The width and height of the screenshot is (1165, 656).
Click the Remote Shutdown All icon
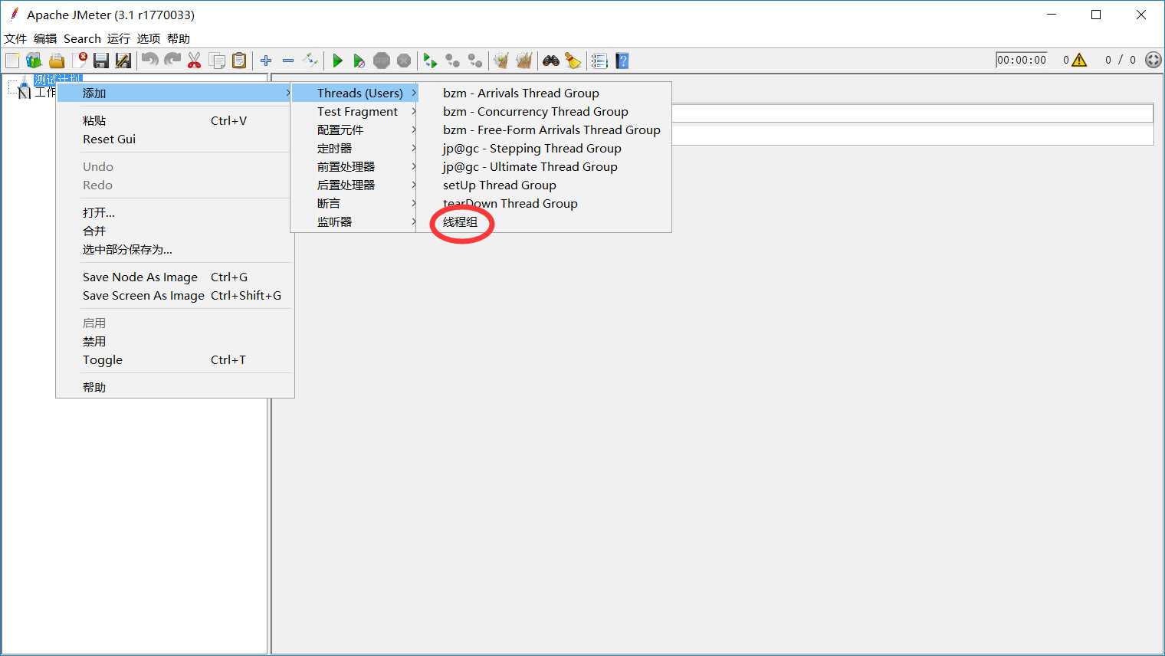click(475, 61)
